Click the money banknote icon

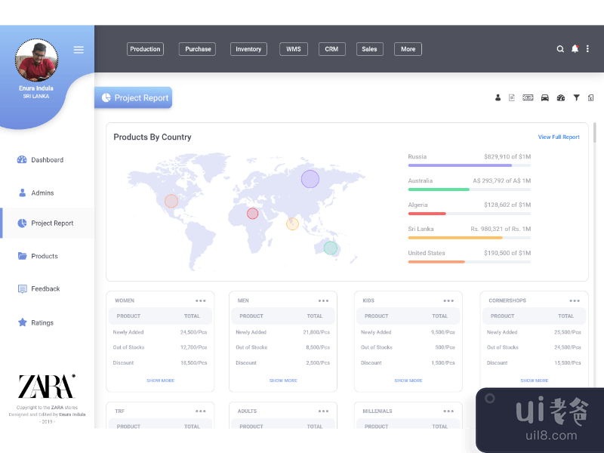(528, 97)
